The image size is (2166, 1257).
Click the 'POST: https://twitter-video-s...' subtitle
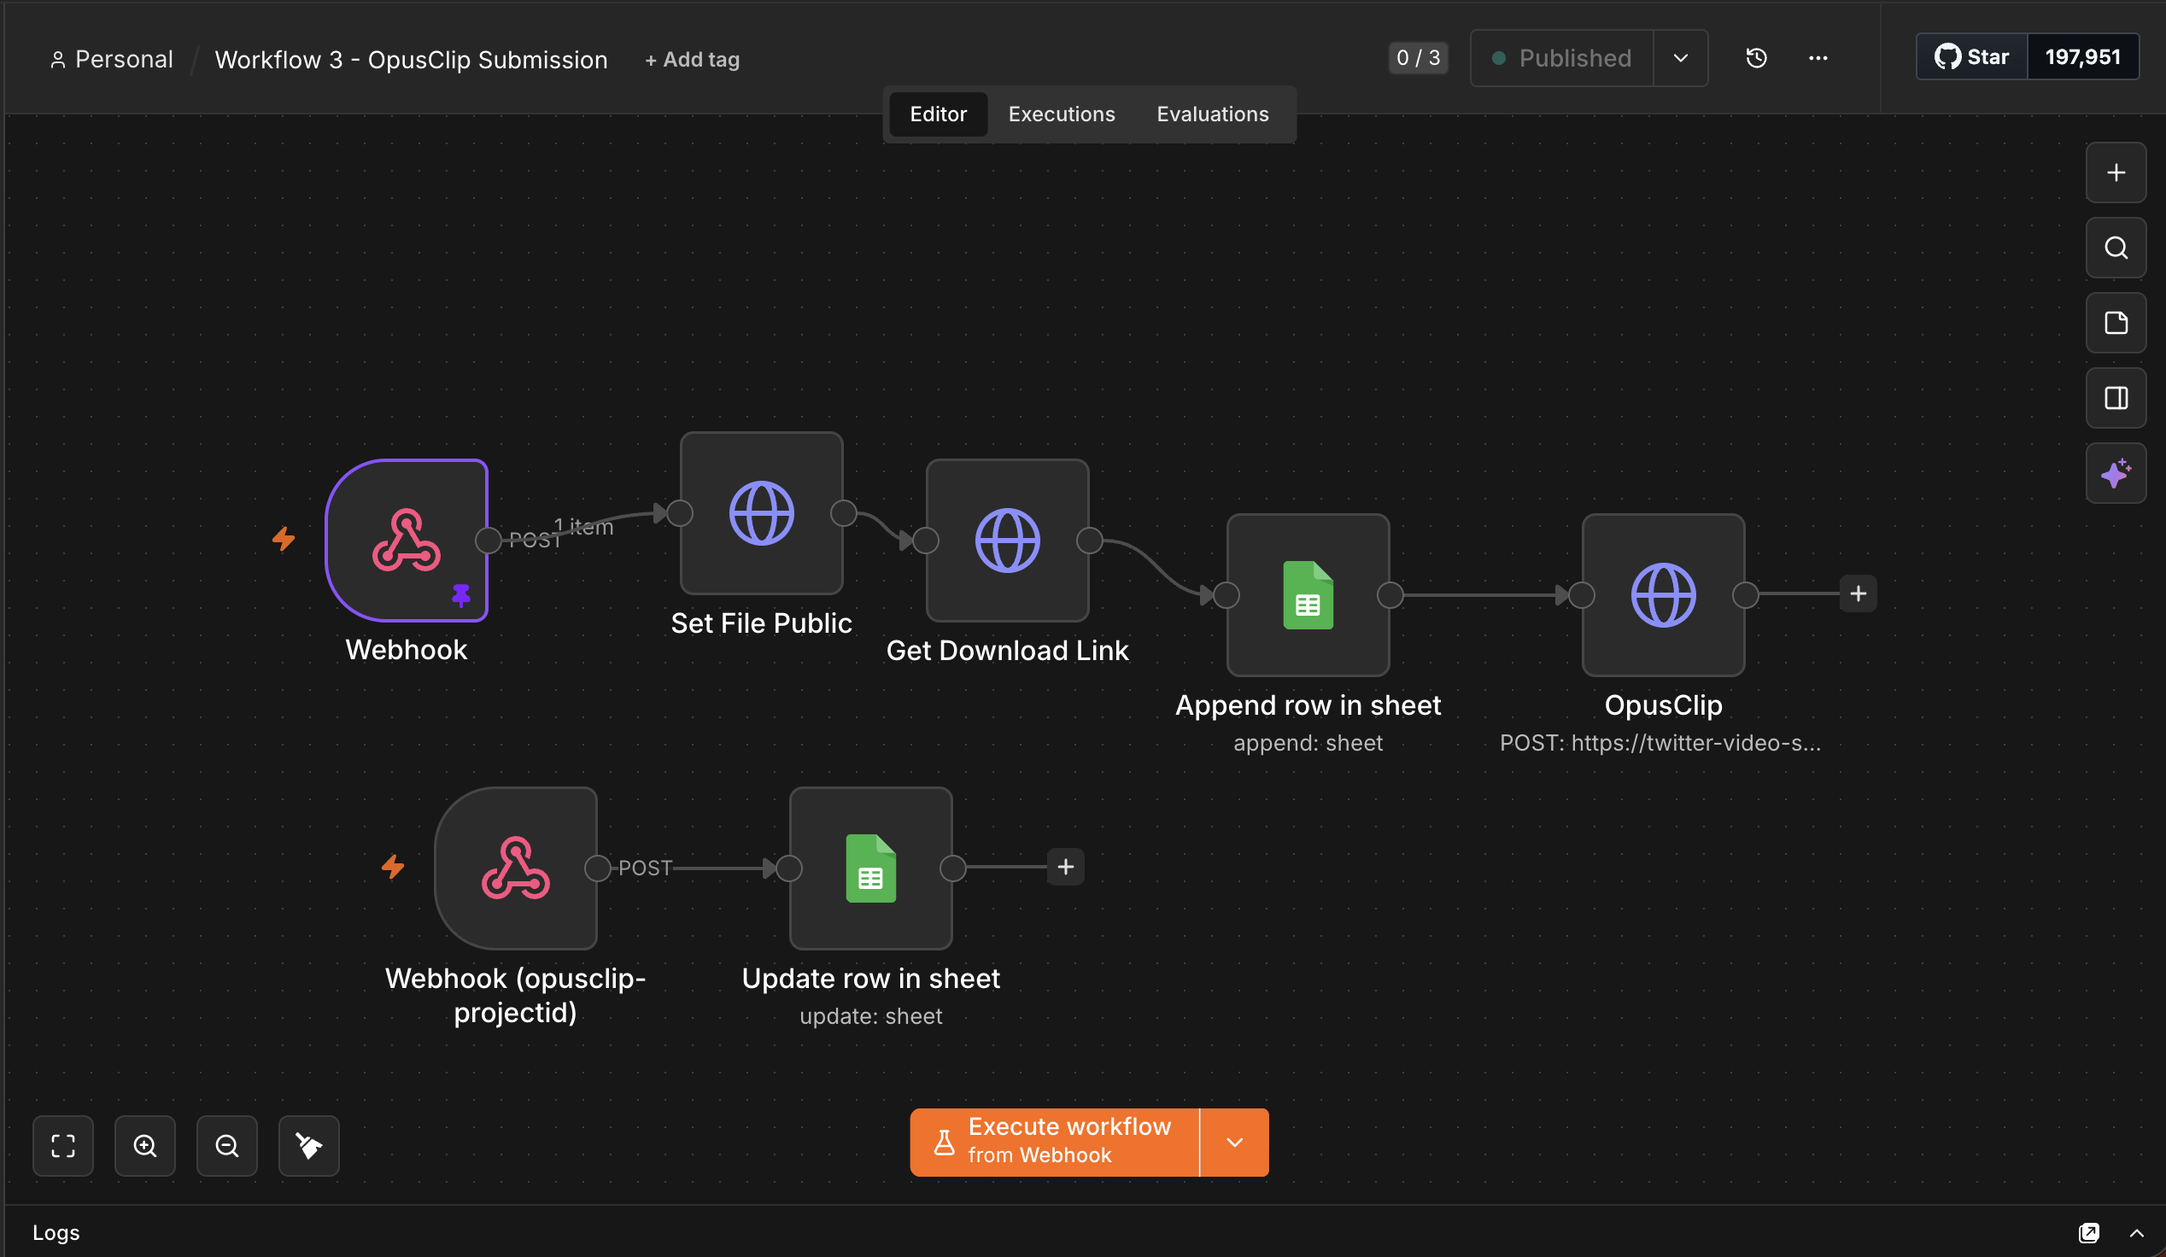1660,743
